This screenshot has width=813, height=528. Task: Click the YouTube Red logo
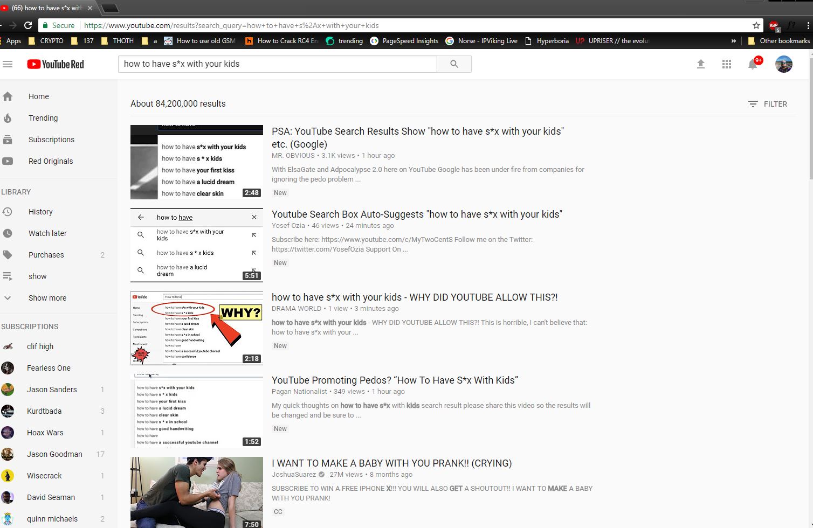coord(56,64)
